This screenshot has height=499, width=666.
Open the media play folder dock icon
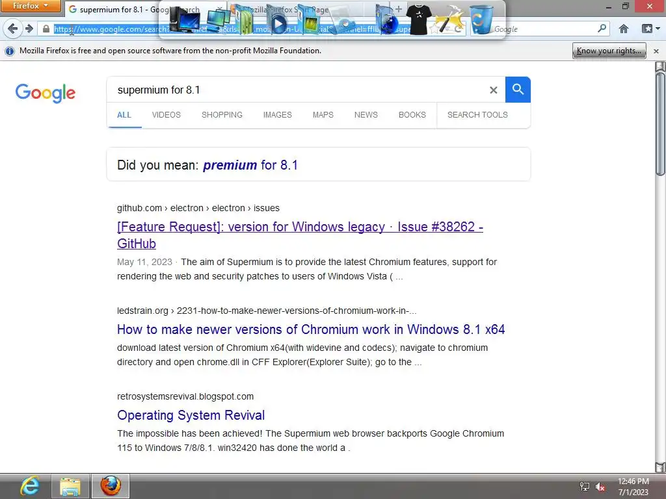(277, 20)
